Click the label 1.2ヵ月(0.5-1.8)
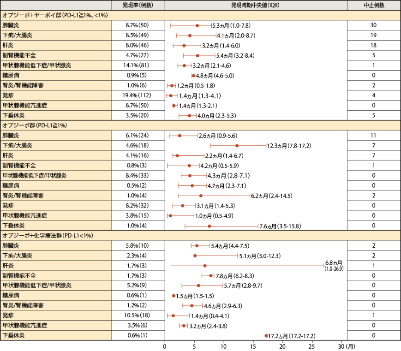Viewport: 401px width, 351px height. [196, 86]
